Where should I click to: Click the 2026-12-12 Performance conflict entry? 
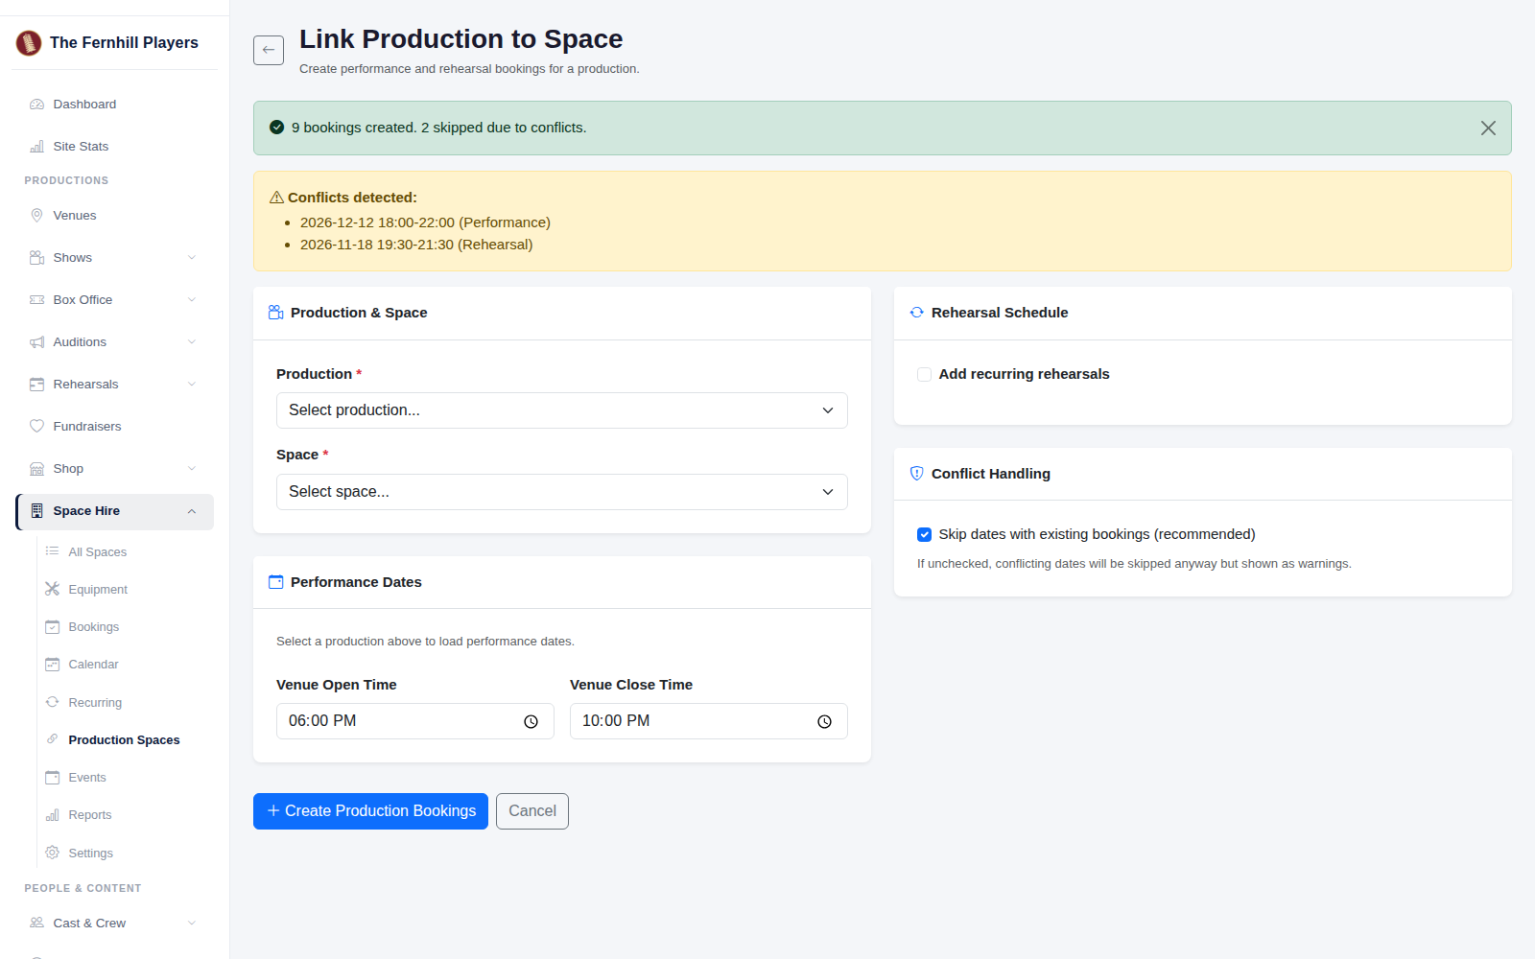[x=425, y=222]
